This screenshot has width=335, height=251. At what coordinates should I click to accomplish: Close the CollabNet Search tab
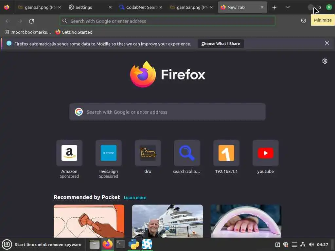click(161, 7)
